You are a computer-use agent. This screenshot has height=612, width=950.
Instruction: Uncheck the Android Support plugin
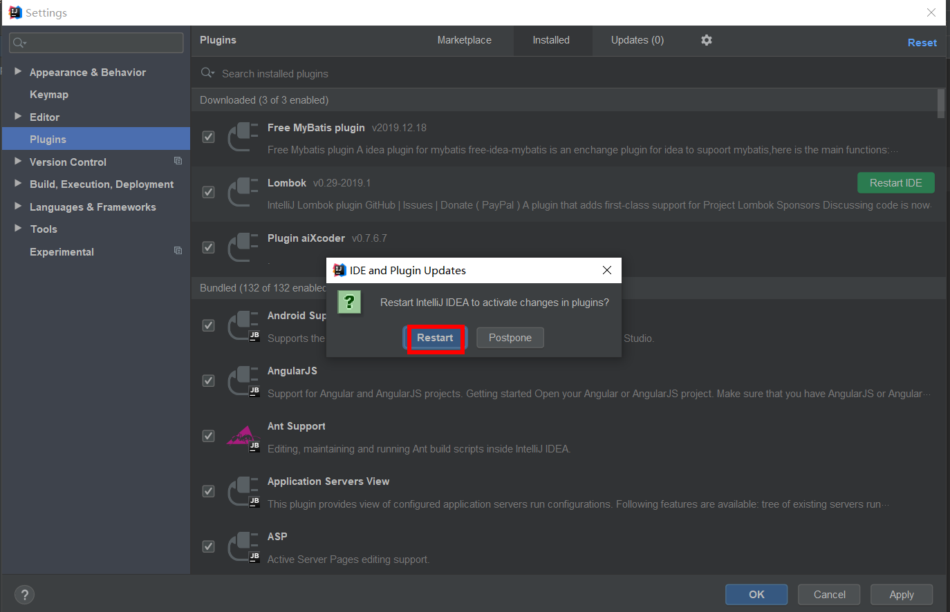click(208, 325)
